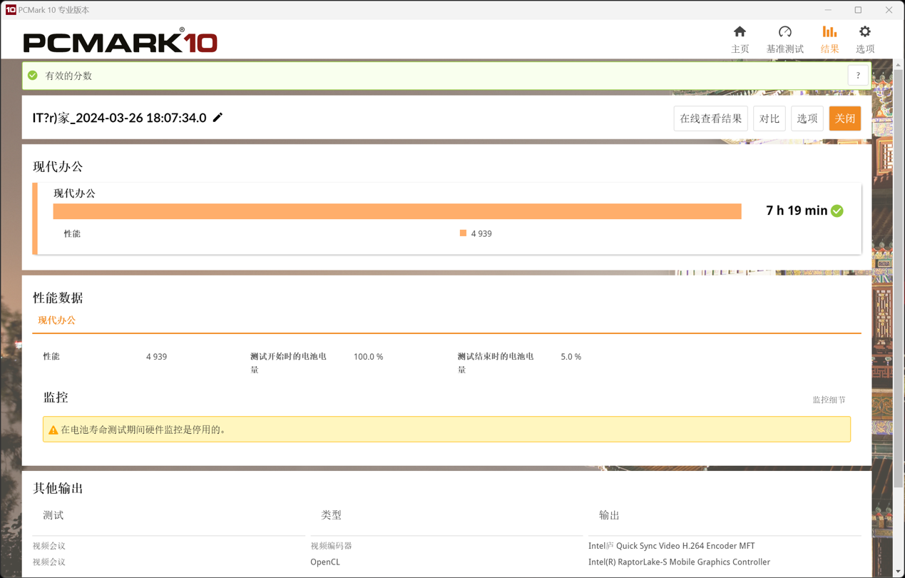Select the 结果 results bar chart icon

click(829, 32)
